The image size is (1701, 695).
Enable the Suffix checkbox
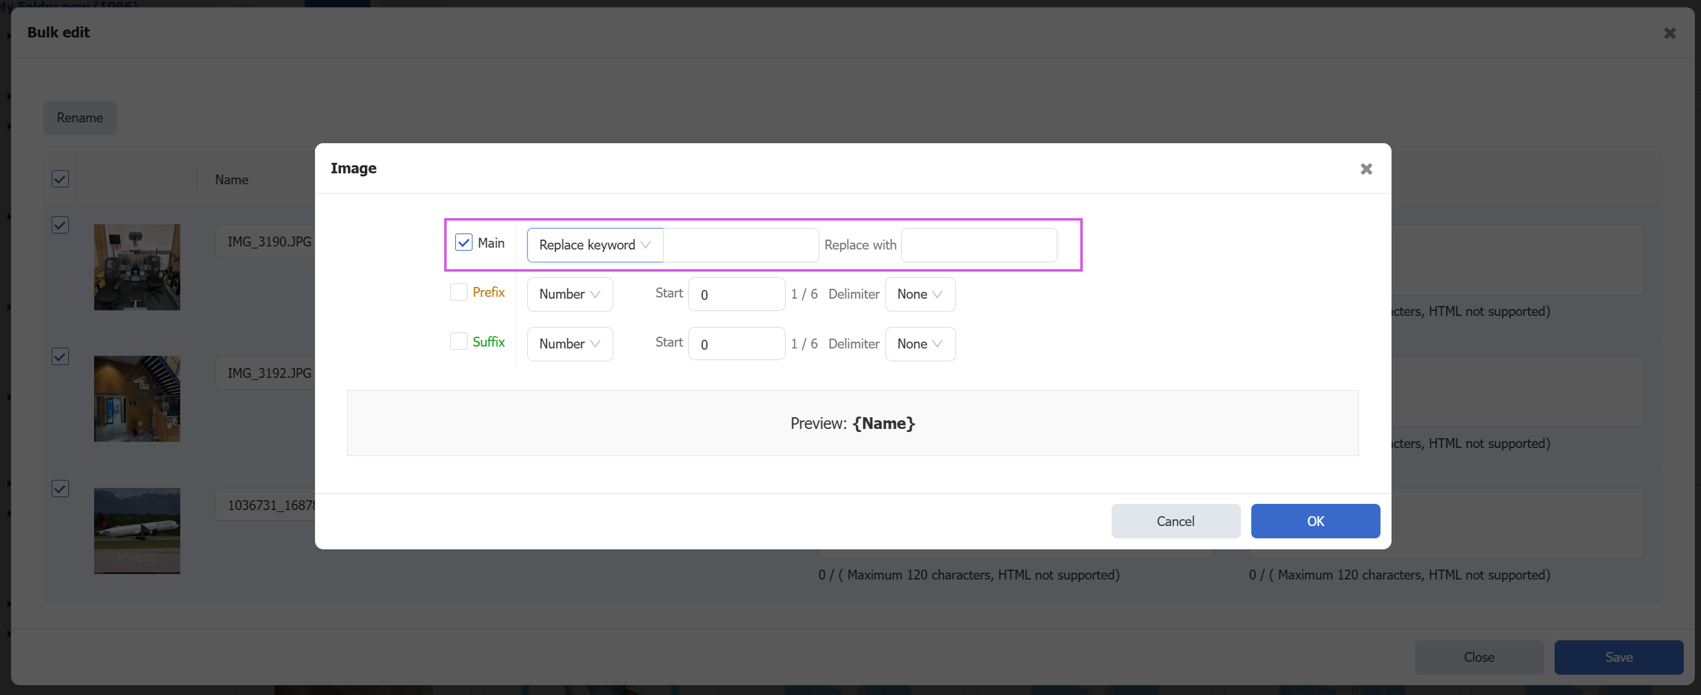coord(458,342)
